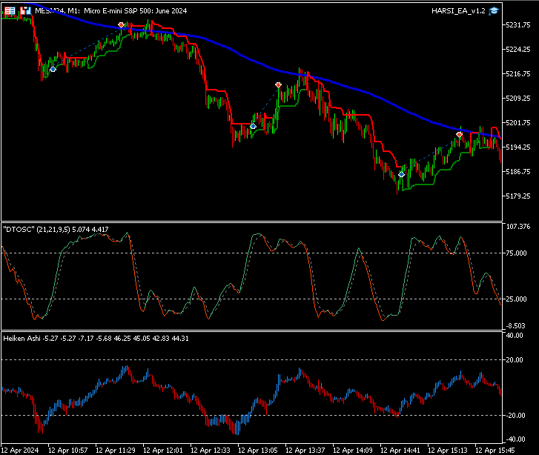Click the Heiken Ashi indicator label
Image resolution: width=539 pixels, height=455 pixels.
pos(96,339)
